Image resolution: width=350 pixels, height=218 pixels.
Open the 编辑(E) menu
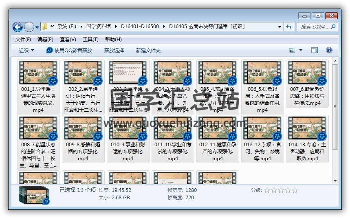click(45, 40)
